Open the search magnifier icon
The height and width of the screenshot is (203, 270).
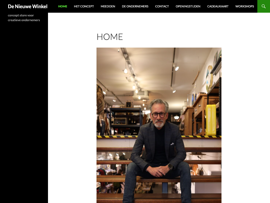[x=263, y=6]
